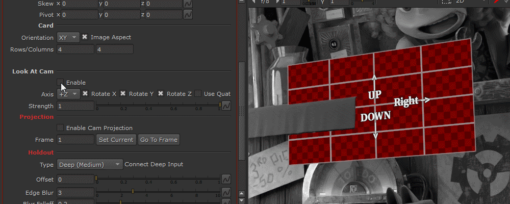Click the Rows value field
The height and width of the screenshot is (204, 510).
pyautogui.click(x=75, y=49)
